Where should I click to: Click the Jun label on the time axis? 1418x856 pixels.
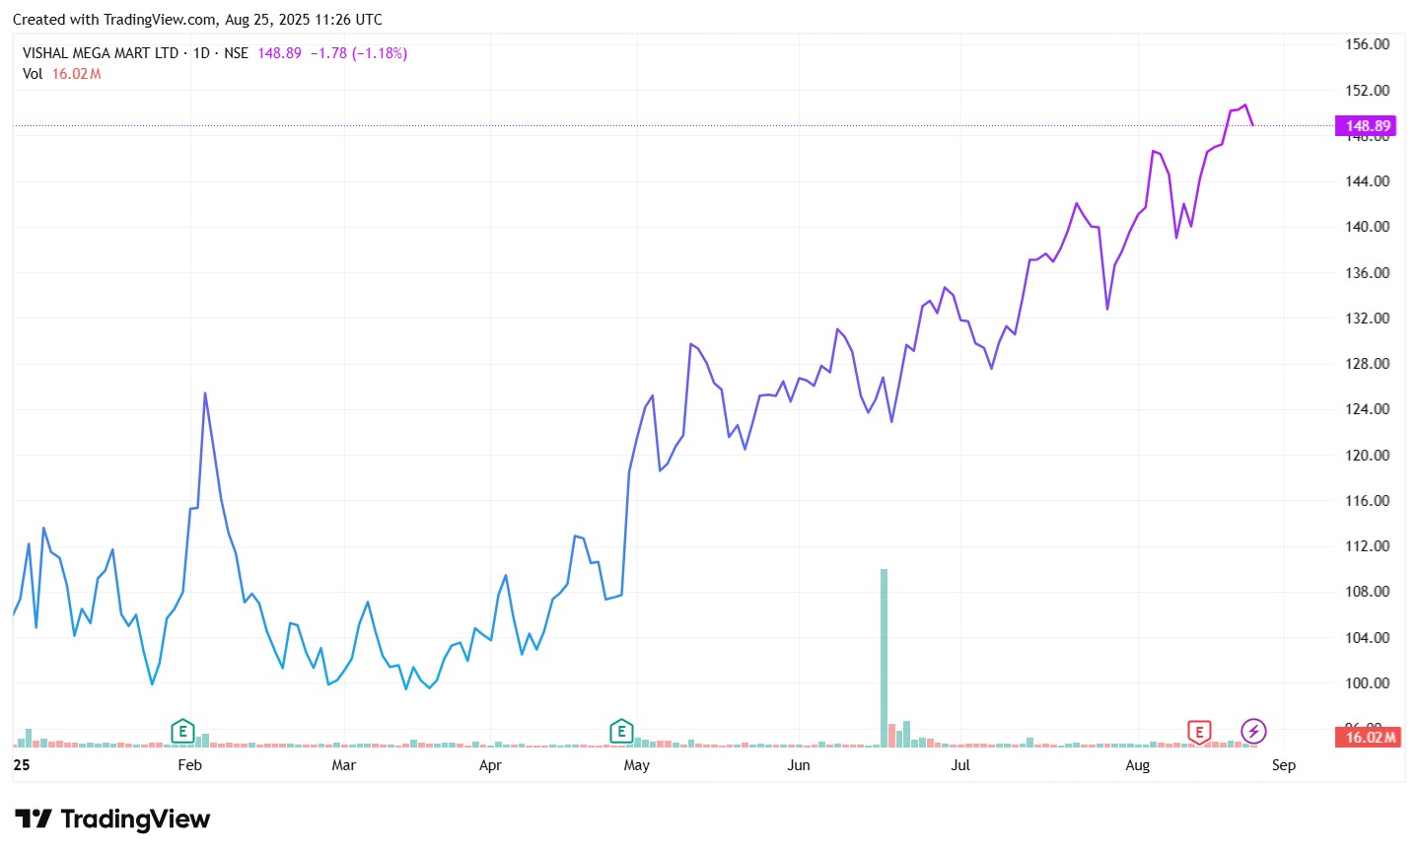tap(798, 765)
